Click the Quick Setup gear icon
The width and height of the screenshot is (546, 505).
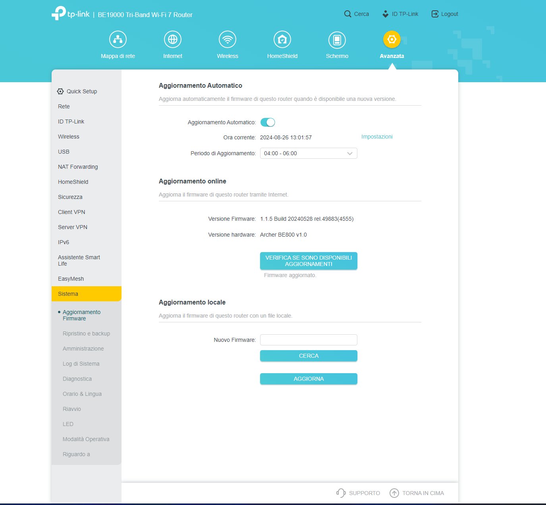60,91
